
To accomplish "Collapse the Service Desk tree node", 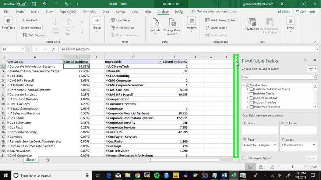I will coord(244,85).
